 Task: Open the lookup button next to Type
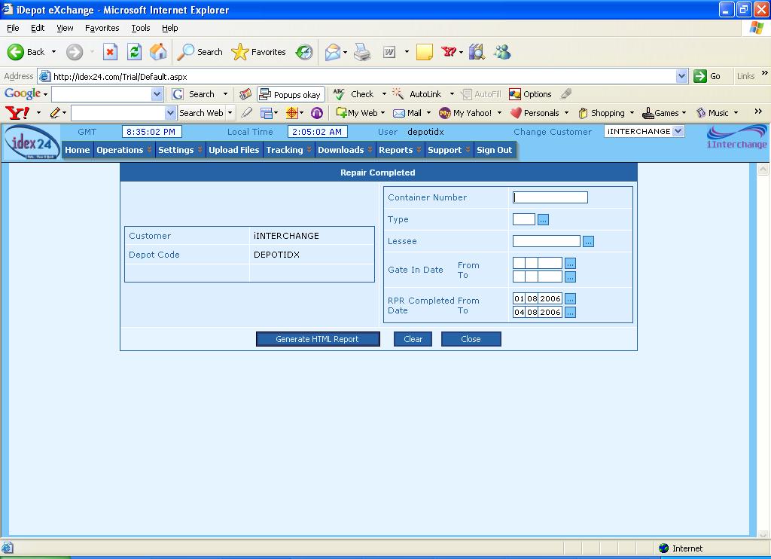[544, 219]
